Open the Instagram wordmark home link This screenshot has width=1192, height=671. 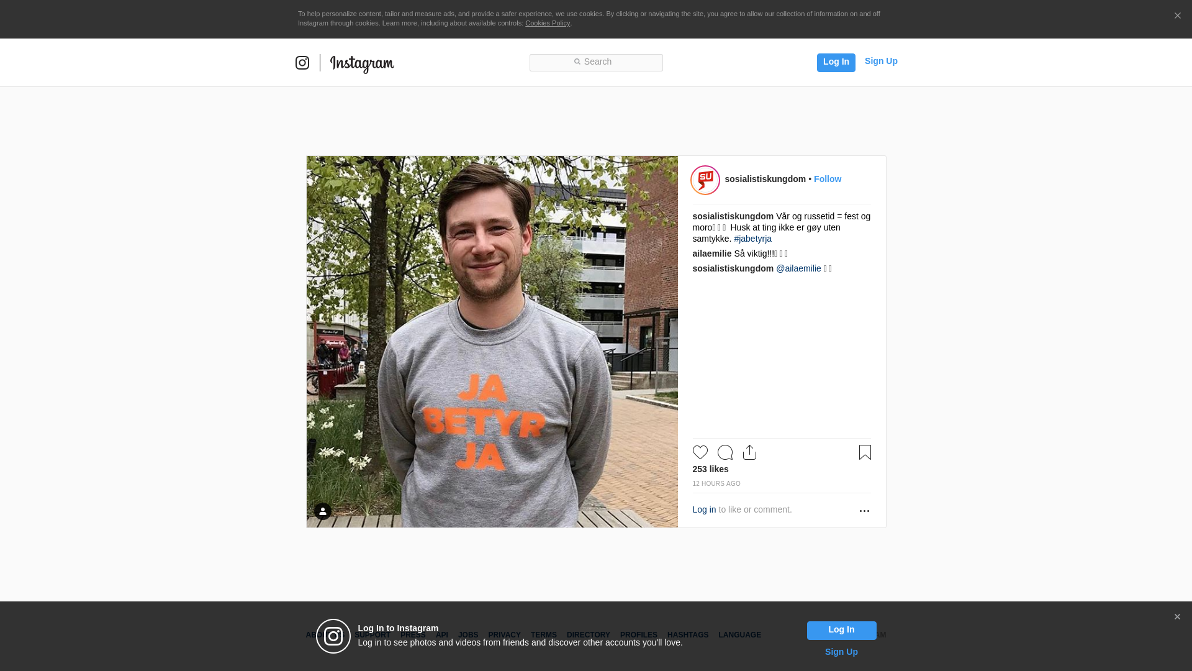[362, 64]
